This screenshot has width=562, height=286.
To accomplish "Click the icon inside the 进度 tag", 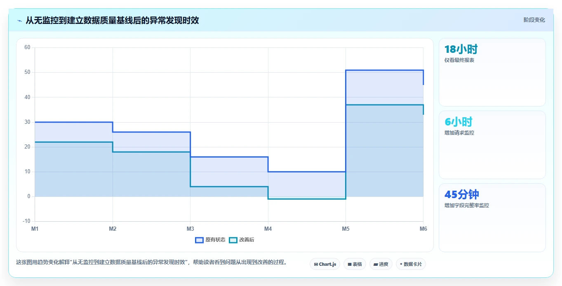I will (x=376, y=264).
